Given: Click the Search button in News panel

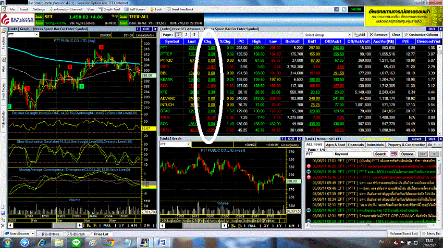Looking at the screenshot, I should point(380,154).
